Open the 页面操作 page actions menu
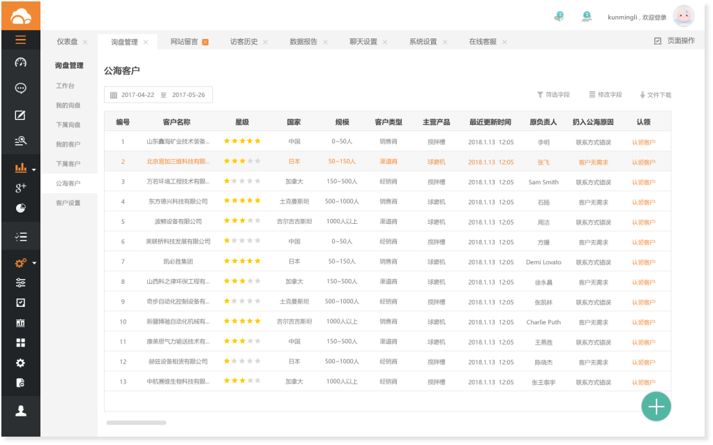The image size is (713, 445). click(675, 41)
